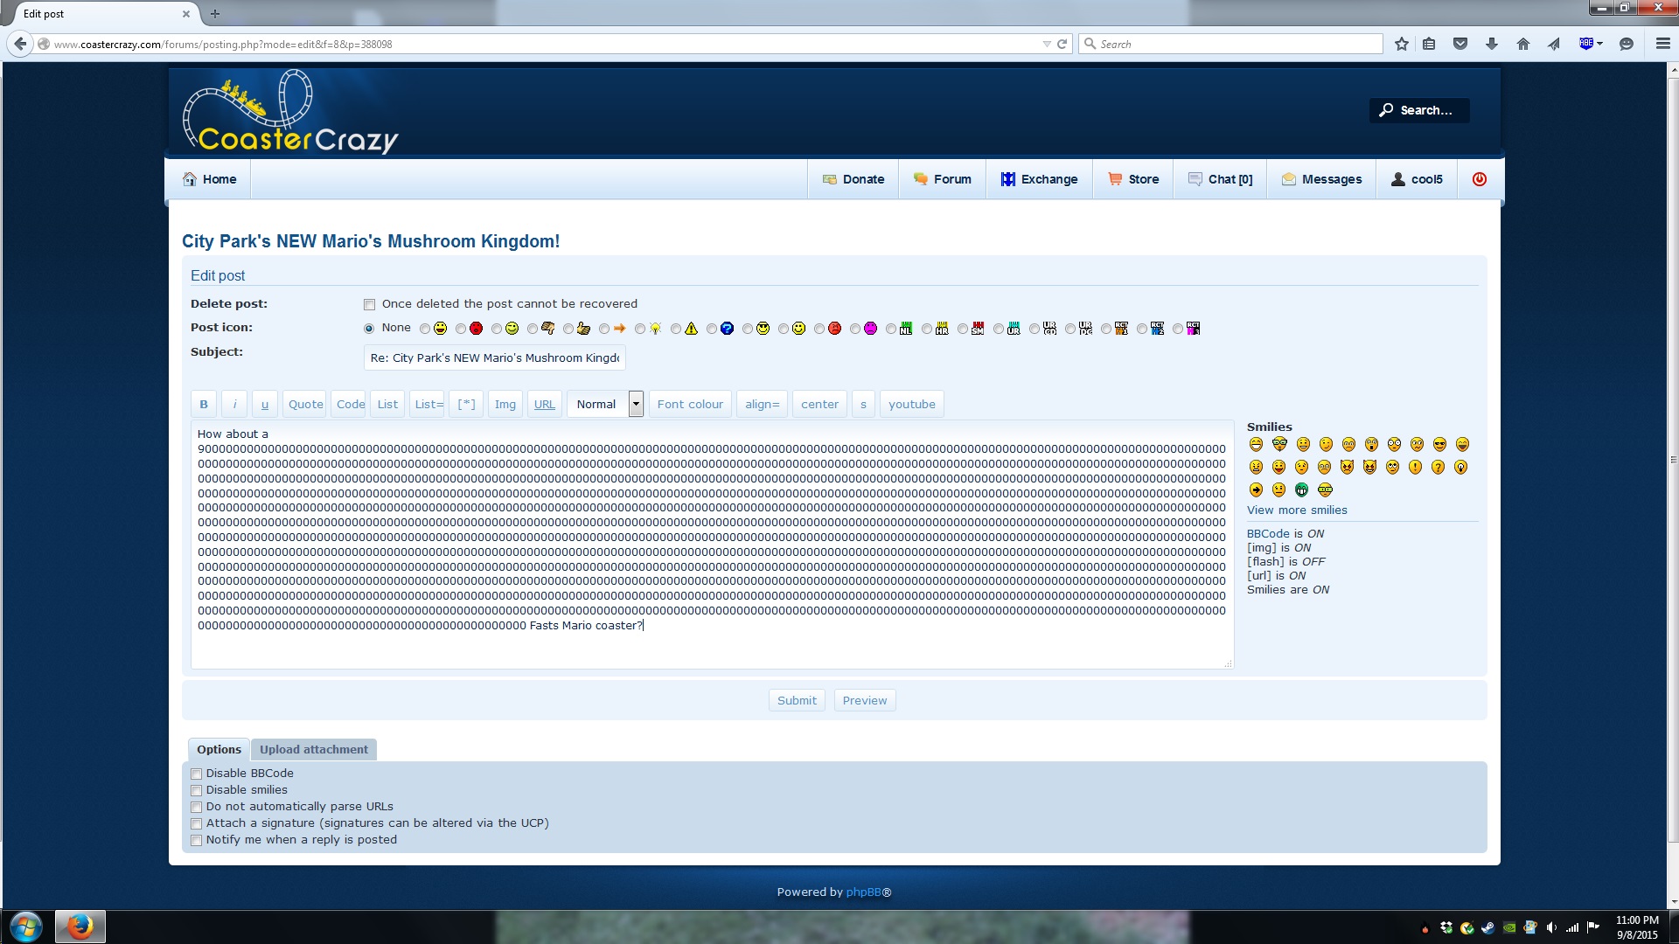The image size is (1679, 944).
Task: Click the View more smilies link
Action: point(1296,510)
